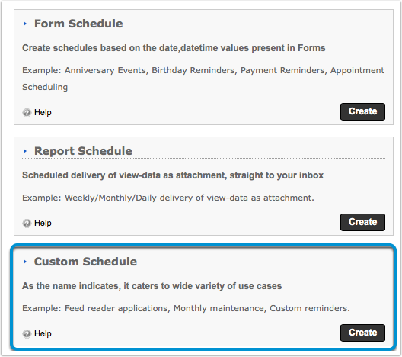Open the Help link for Report Schedule
The height and width of the screenshot is (357, 402).
pyautogui.click(x=43, y=223)
